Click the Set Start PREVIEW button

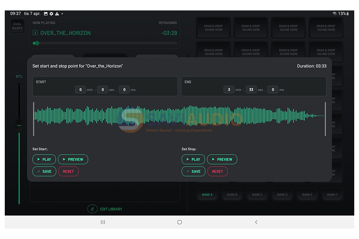click(73, 160)
